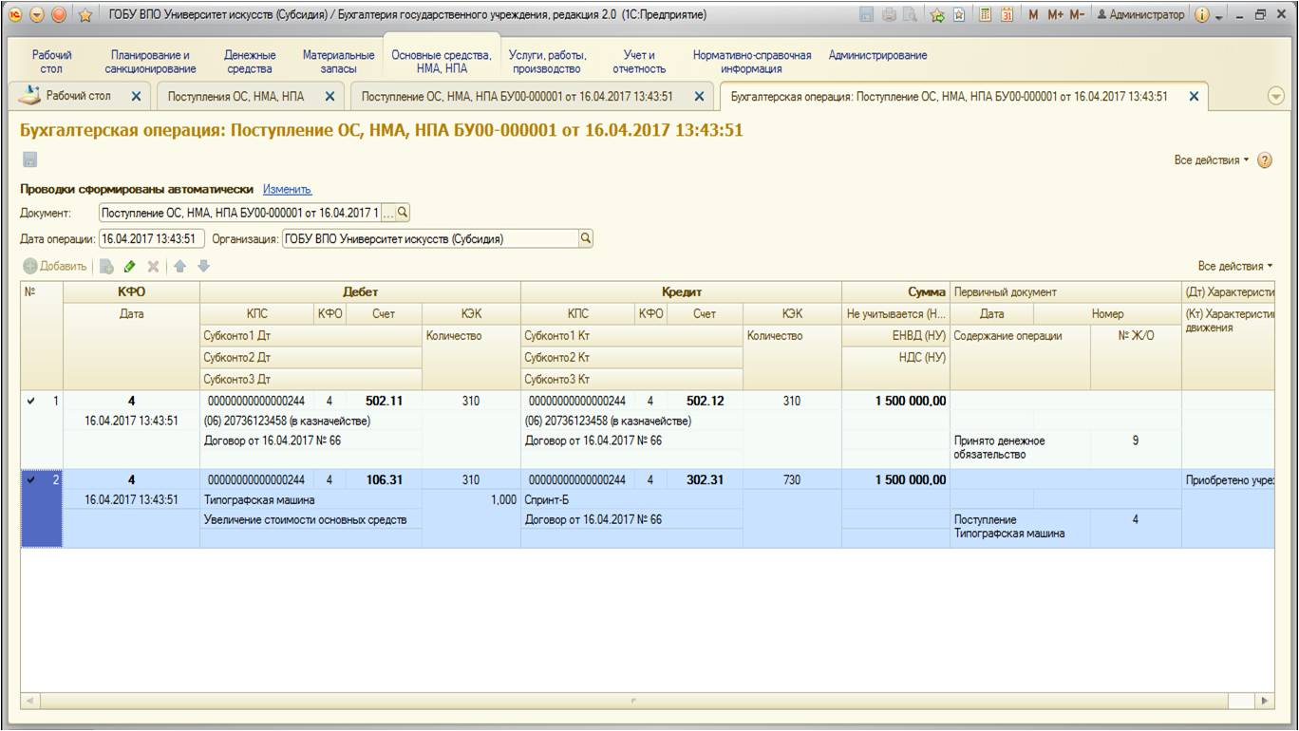The image size is (1299, 731).
Task: Open the calendar icon in title bar
Action: (x=1007, y=15)
